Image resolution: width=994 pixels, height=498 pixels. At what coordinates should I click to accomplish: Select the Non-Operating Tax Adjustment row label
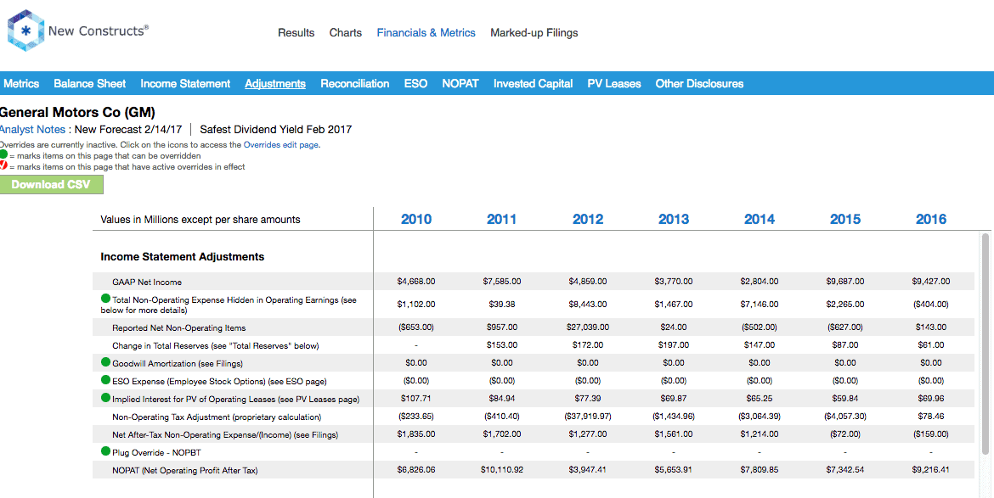217,417
